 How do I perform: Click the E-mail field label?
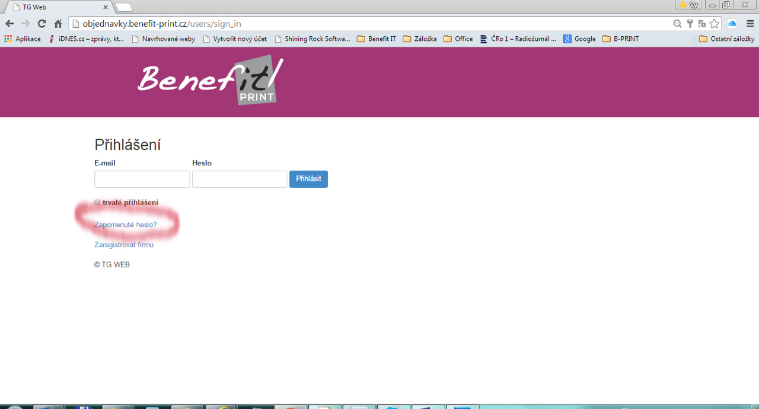click(105, 163)
